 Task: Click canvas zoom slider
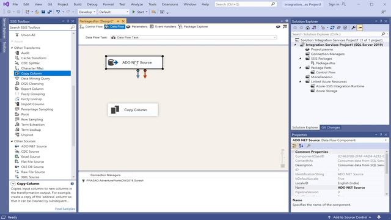click(282, 158)
